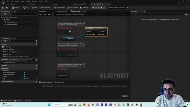Save the blueprint with the toolbar save icon
190x107 pixels.
[3, 8]
